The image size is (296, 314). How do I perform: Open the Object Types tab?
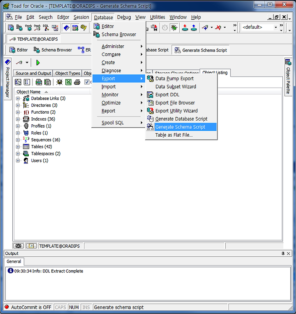point(67,73)
